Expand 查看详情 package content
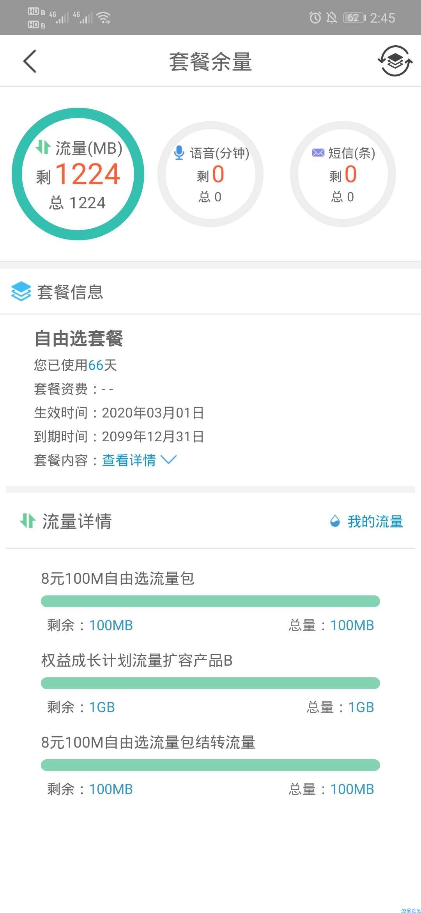421x913 pixels. tap(129, 460)
